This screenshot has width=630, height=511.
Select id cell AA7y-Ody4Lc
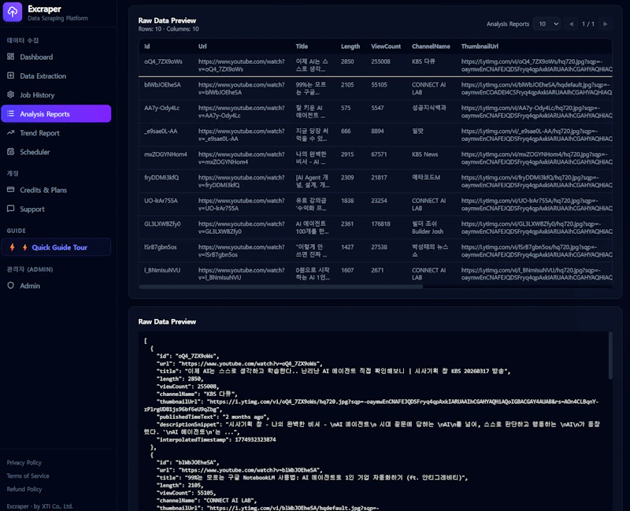pyautogui.click(x=162, y=108)
